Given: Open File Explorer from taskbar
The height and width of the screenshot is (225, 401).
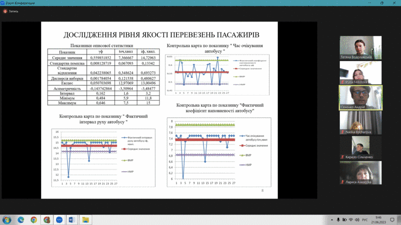Looking at the screenshot, I should [85, 219].
